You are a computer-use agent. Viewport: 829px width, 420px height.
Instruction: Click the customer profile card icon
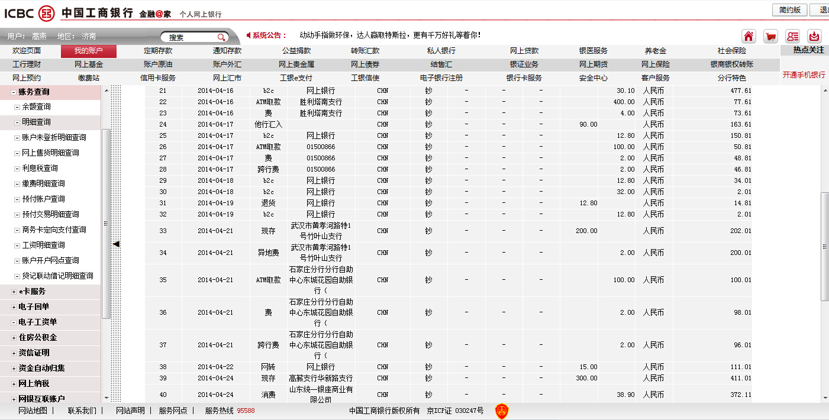tap(793, 36)
